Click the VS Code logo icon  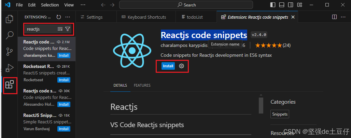[8, 5]
